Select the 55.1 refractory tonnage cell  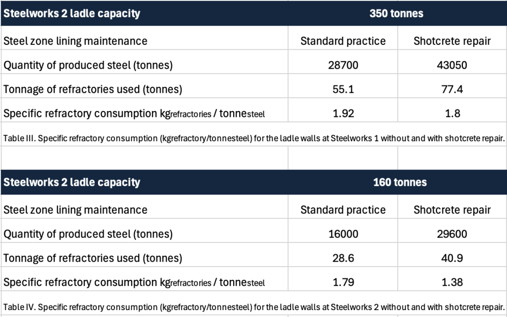pos(343,89)
